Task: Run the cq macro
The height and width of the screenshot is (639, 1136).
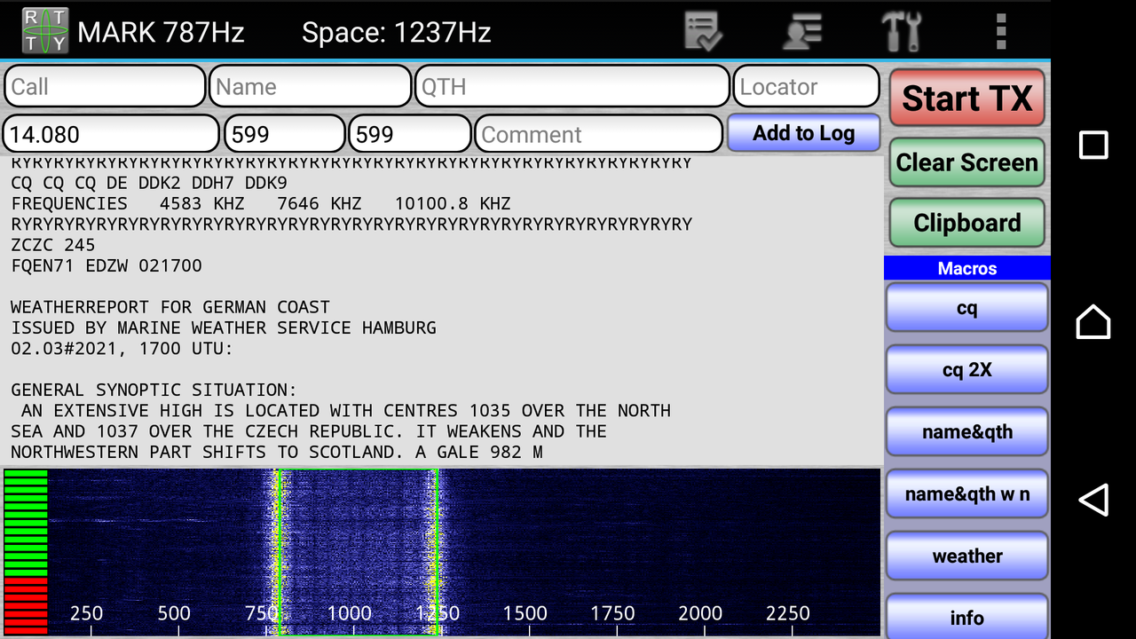Action: 967,308
